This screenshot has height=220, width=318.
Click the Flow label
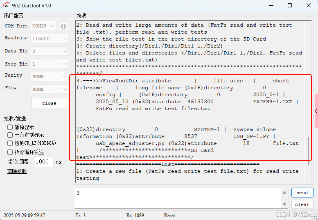coord(11,88)
